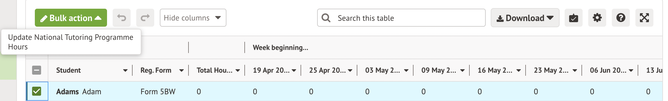Screen dimensions: 668x101
Task: Click the Adams Adam student name
Action: 79,91
